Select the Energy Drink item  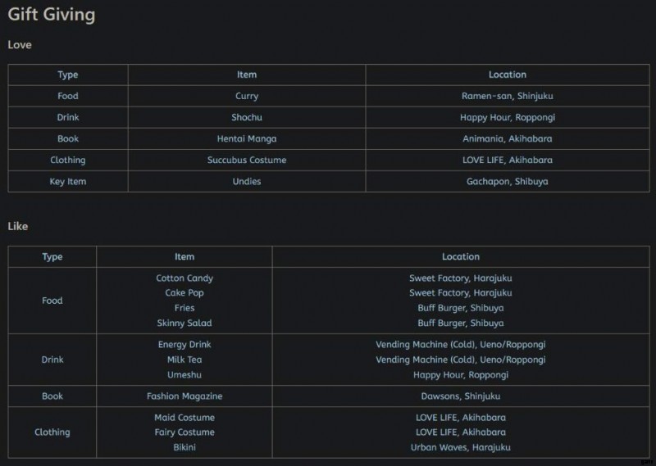(x=184, y=345)
